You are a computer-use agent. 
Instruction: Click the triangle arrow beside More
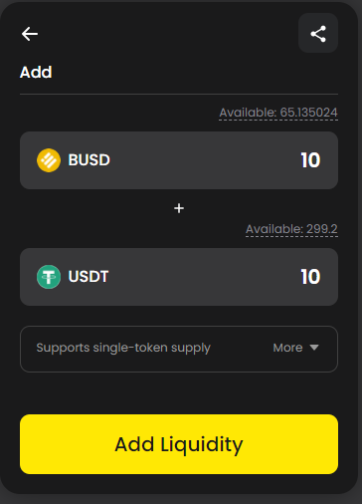click(314, 348)
